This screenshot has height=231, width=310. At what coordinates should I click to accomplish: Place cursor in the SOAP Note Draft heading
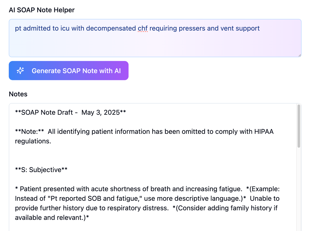(71, 113)
